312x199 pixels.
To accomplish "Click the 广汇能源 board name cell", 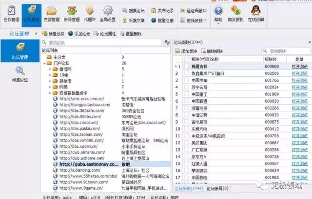I will pyautogui.click(x=199, y=150).
